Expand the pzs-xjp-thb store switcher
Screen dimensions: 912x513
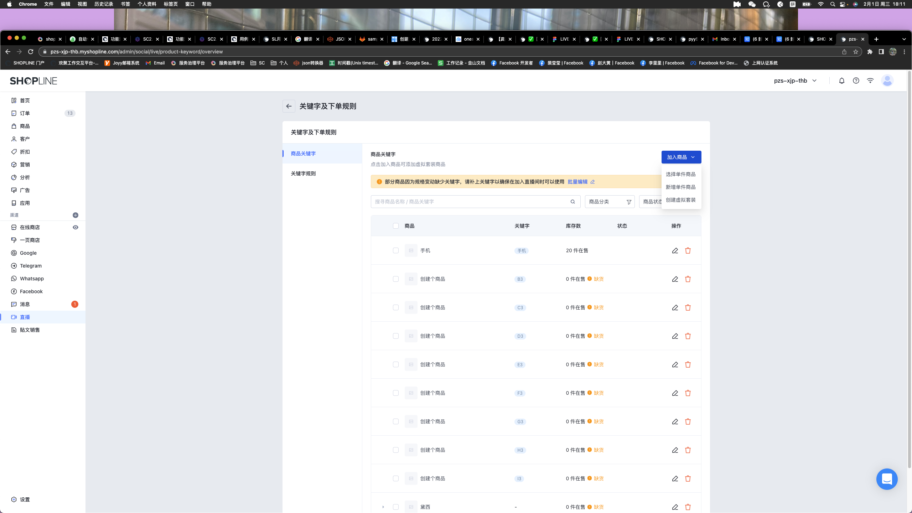click(795, 81)
